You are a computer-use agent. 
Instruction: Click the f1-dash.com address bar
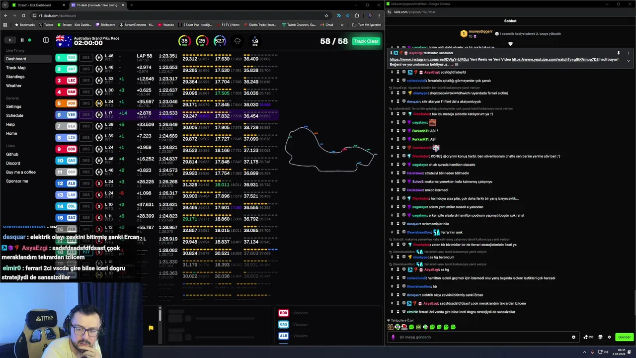pos(179,15)
